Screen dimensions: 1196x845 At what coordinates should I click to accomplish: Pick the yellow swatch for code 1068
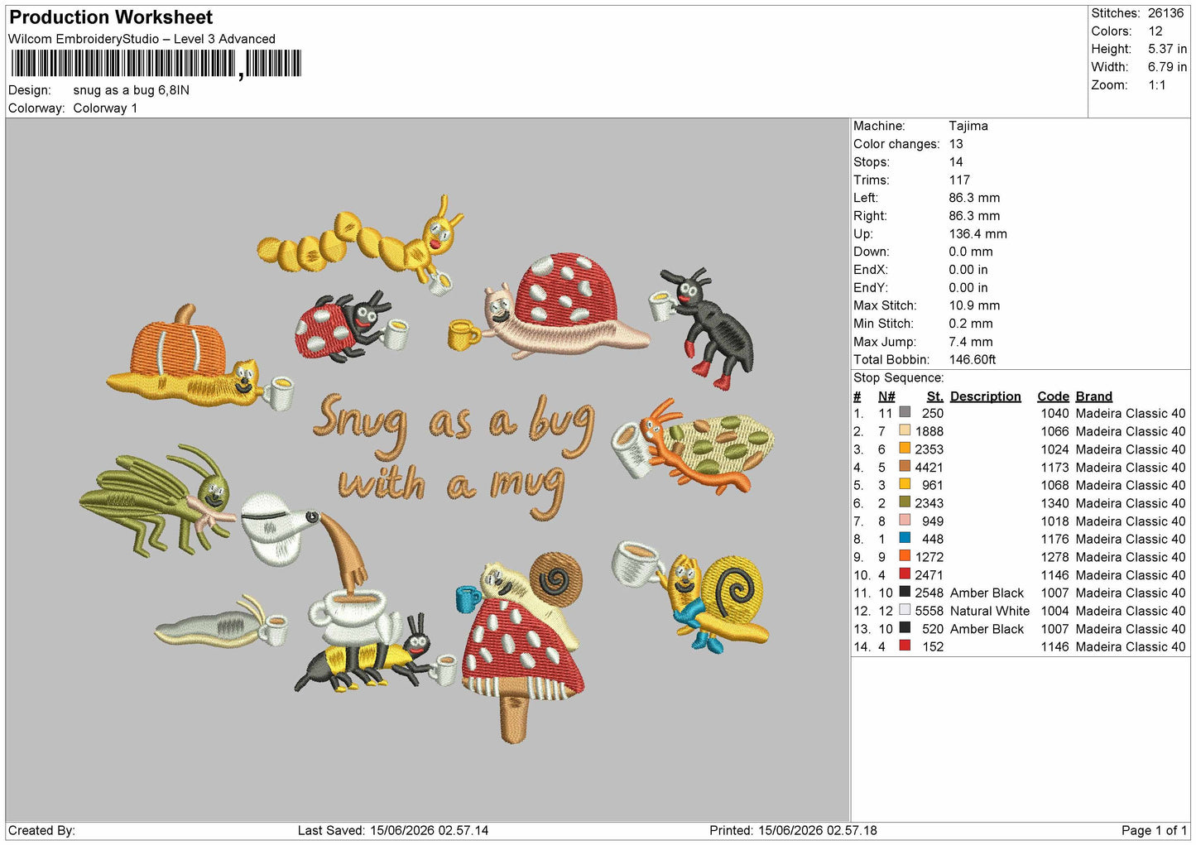click(905, 485)
